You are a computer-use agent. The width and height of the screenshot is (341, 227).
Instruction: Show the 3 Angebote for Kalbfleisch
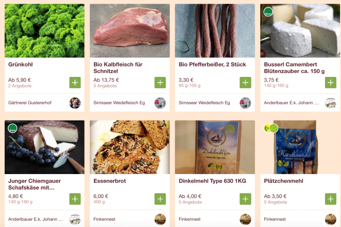(x=105, y=86)
